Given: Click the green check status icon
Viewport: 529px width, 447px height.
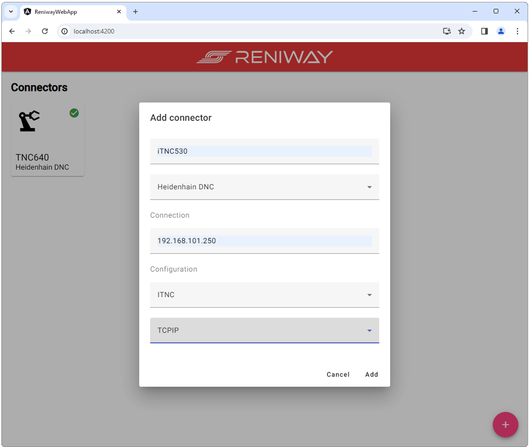Looking at the screenshot, I should point(74,113).
